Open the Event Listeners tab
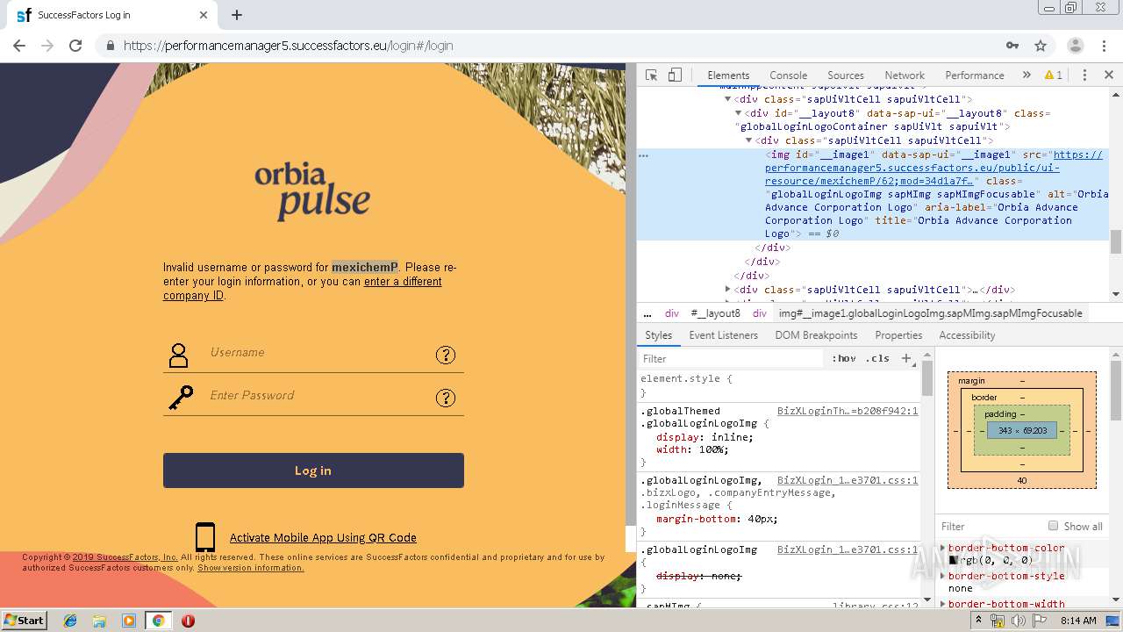This screenshot has width=1123, height=632. tap(724, 335)
